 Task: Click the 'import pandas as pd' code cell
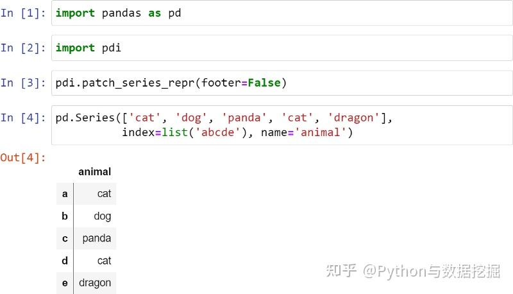point(282,13)
